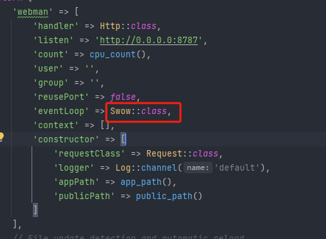Click the 'logger' key

(x=74, y=167)
